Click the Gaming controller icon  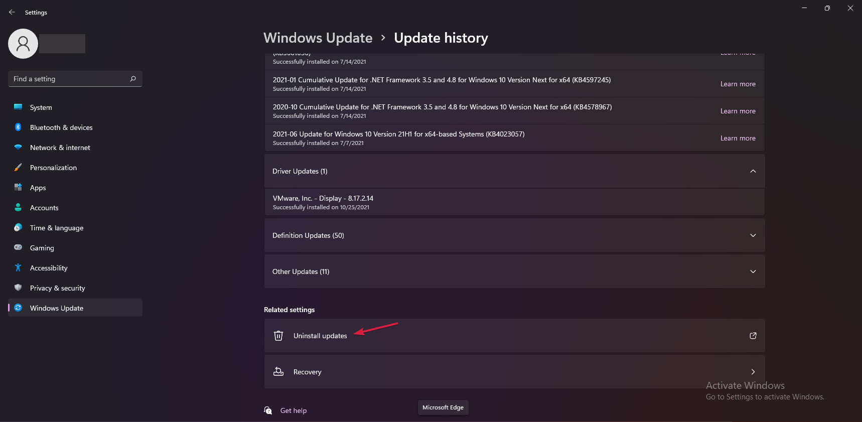(x=18, y=247)
